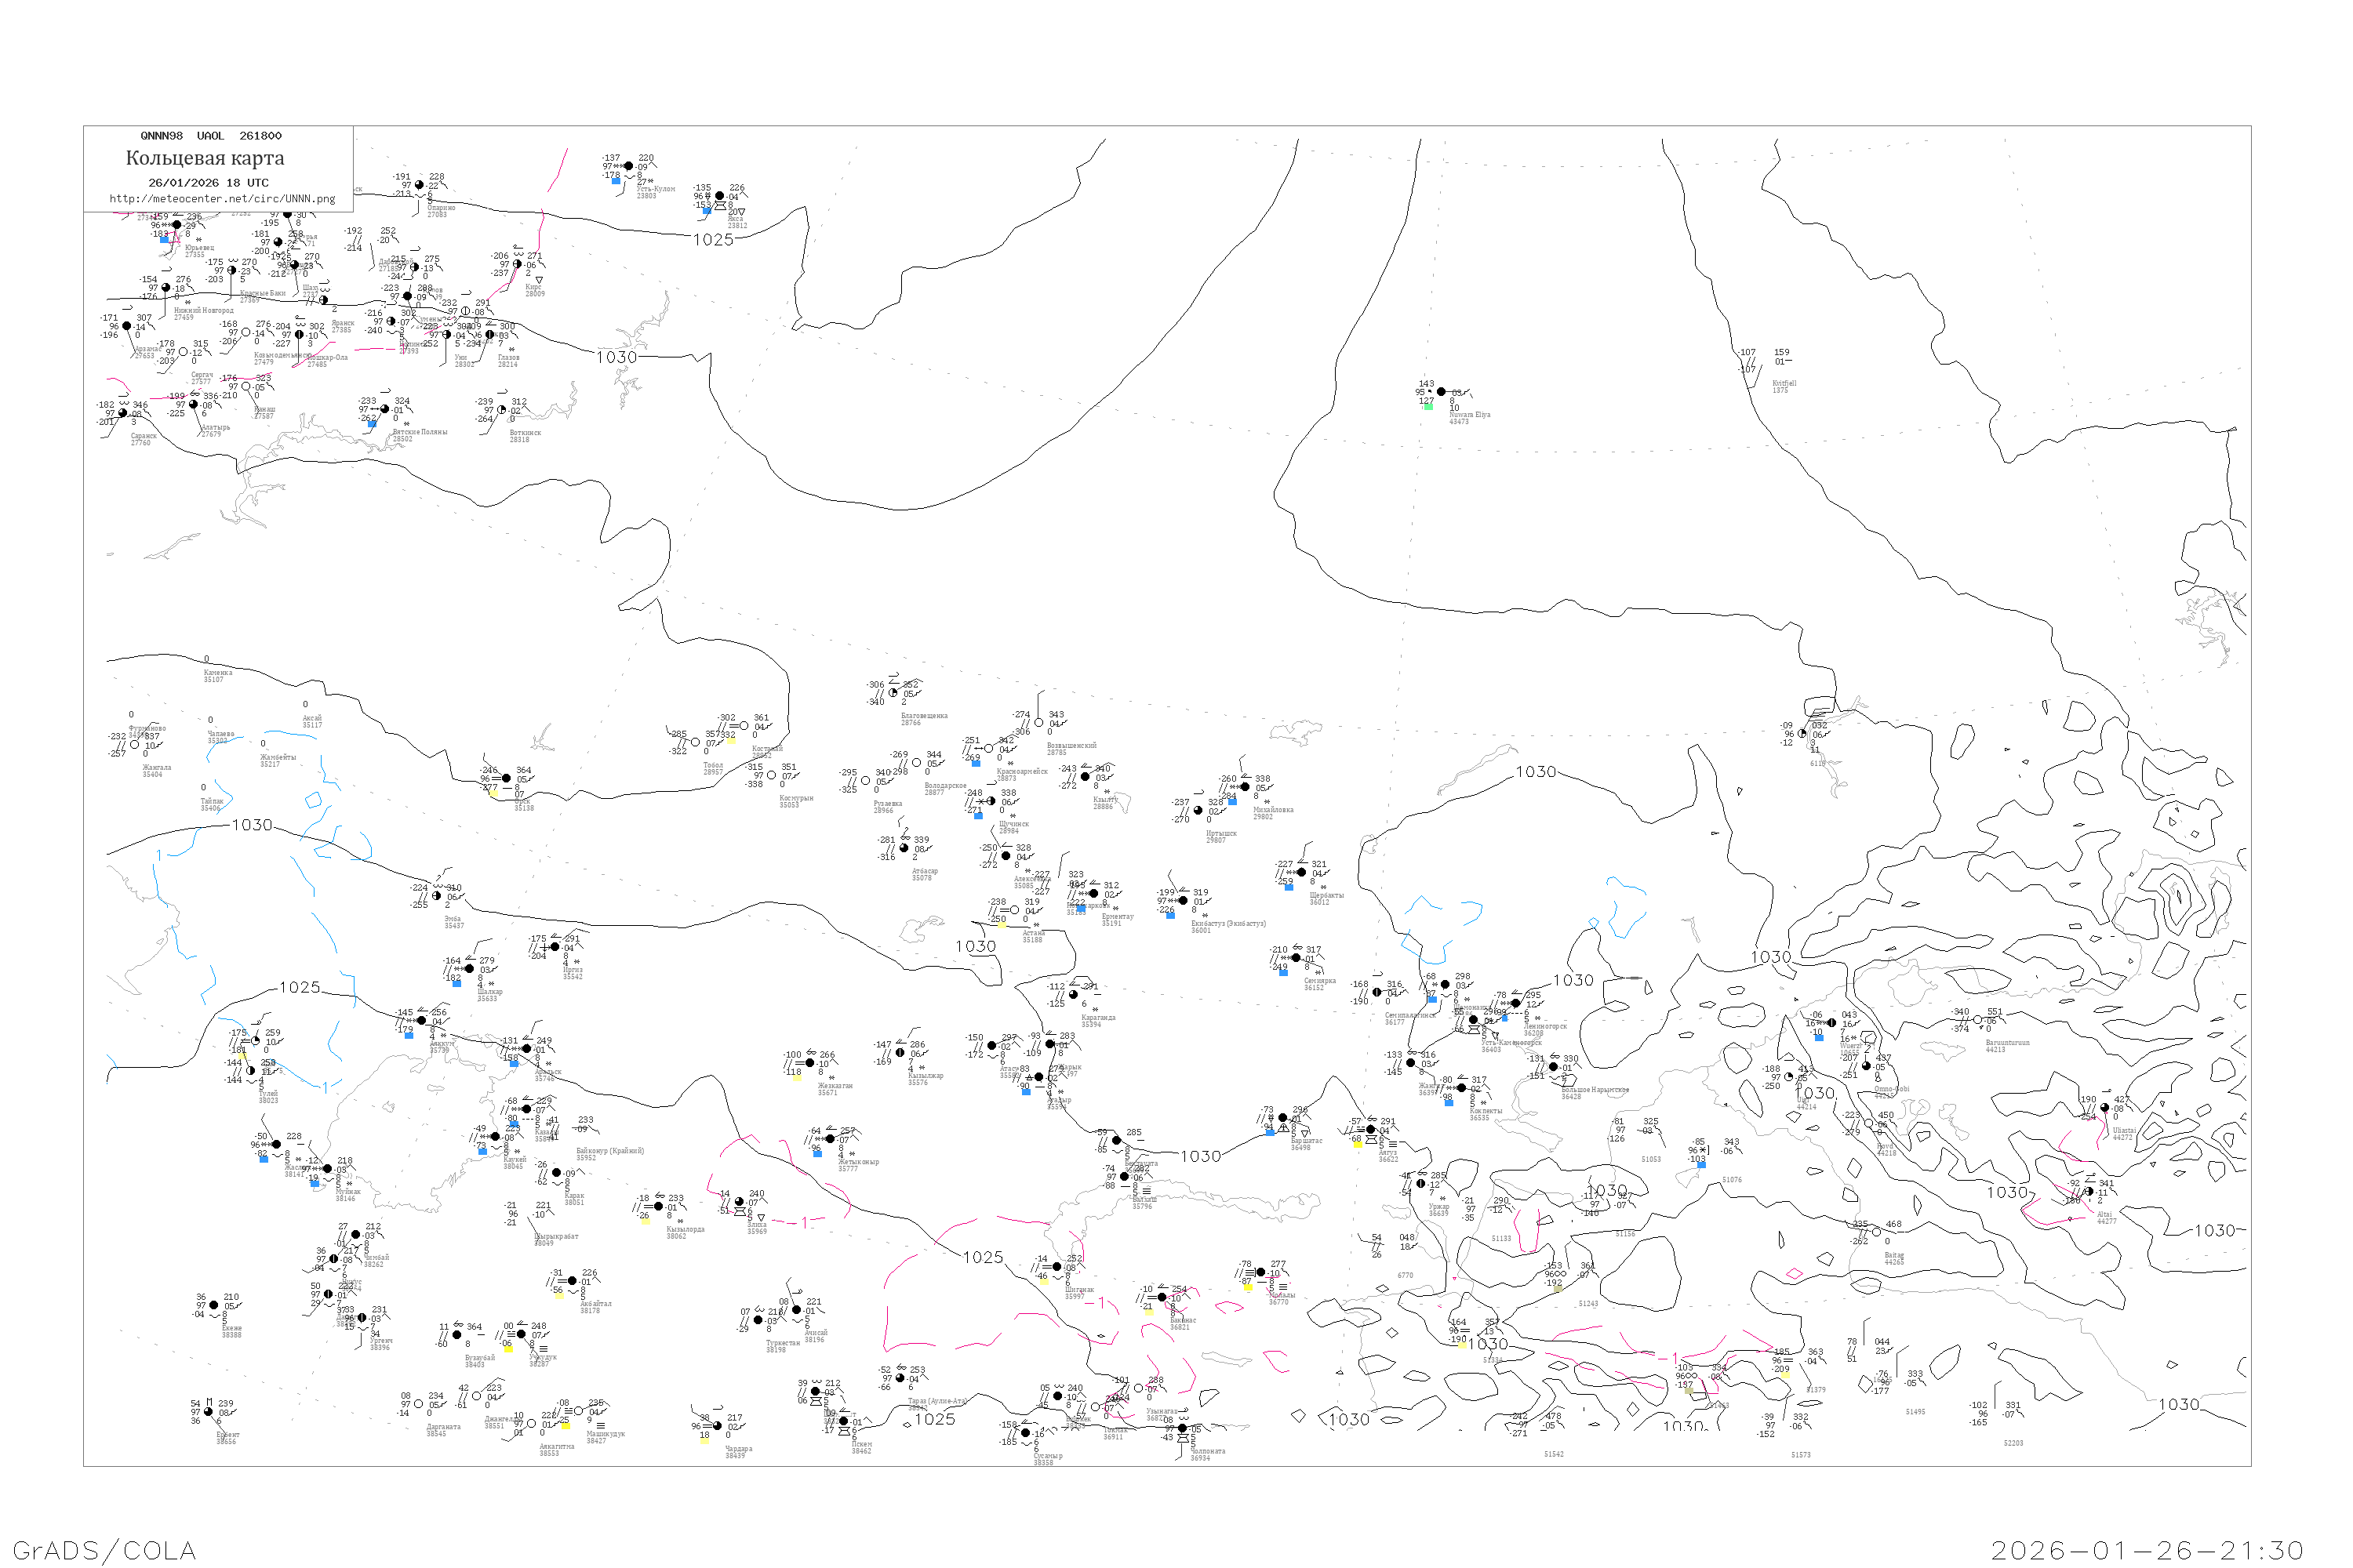Click the GrADS/COLA label at bottom left

coord(104,1550)
